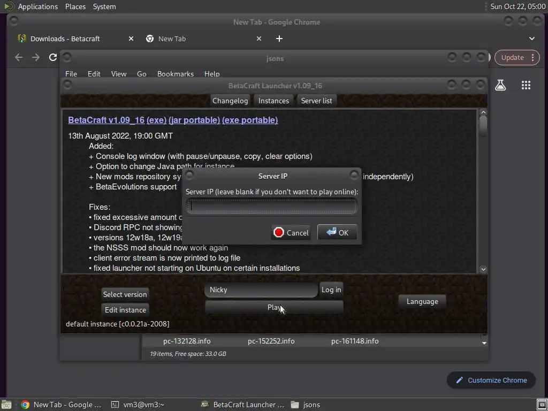Open View menu in jsons window
This screenshot has width=548, height=411.
(119, 74)
